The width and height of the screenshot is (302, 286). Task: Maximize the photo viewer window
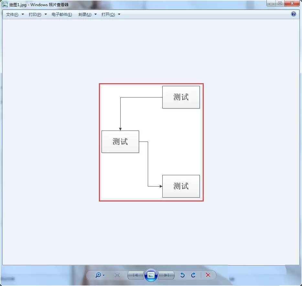(x=280, y=4)
